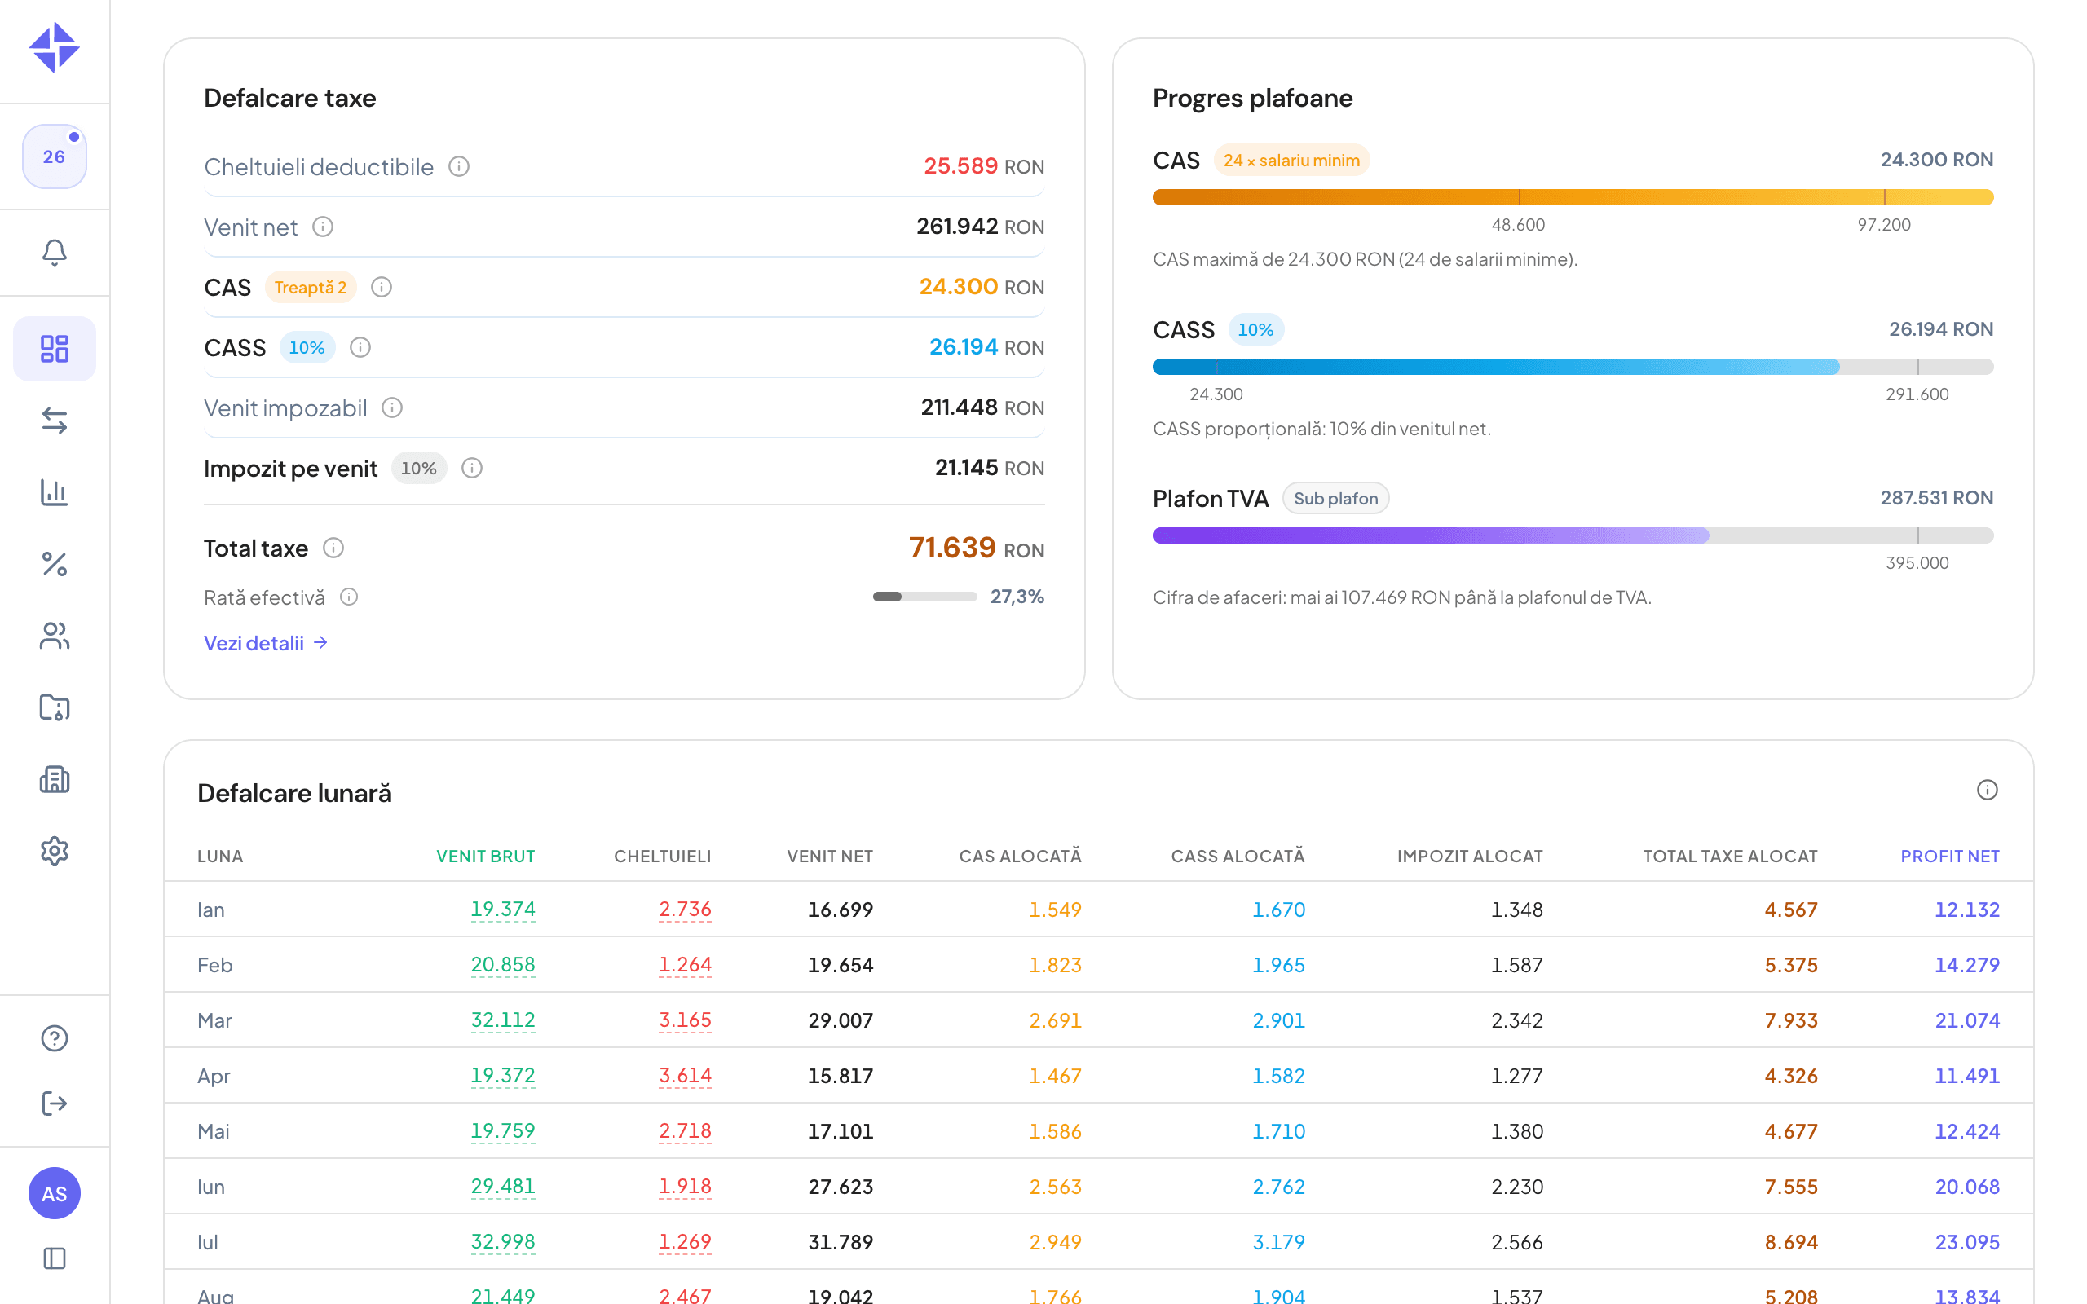Screen dimensions: 2087x1304
Task: Open settings gear in sidebar
Action: tap(55, 851)
